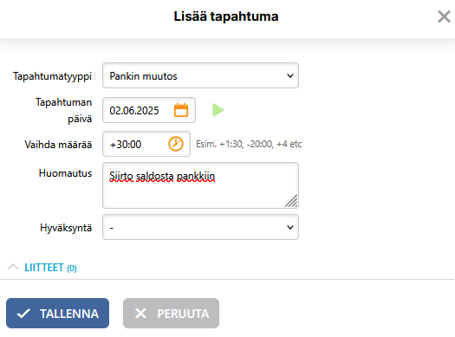Grab the Huomautus textarea resize handle
The image size is (455, 337).
click(x=291, y=201)
